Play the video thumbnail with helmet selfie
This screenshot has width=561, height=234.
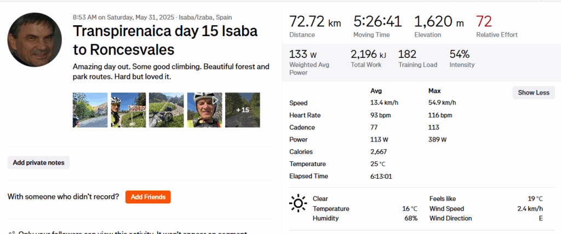[205, 110]
